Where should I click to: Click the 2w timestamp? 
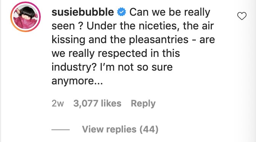pyautogui.click(x=58, y=103)
